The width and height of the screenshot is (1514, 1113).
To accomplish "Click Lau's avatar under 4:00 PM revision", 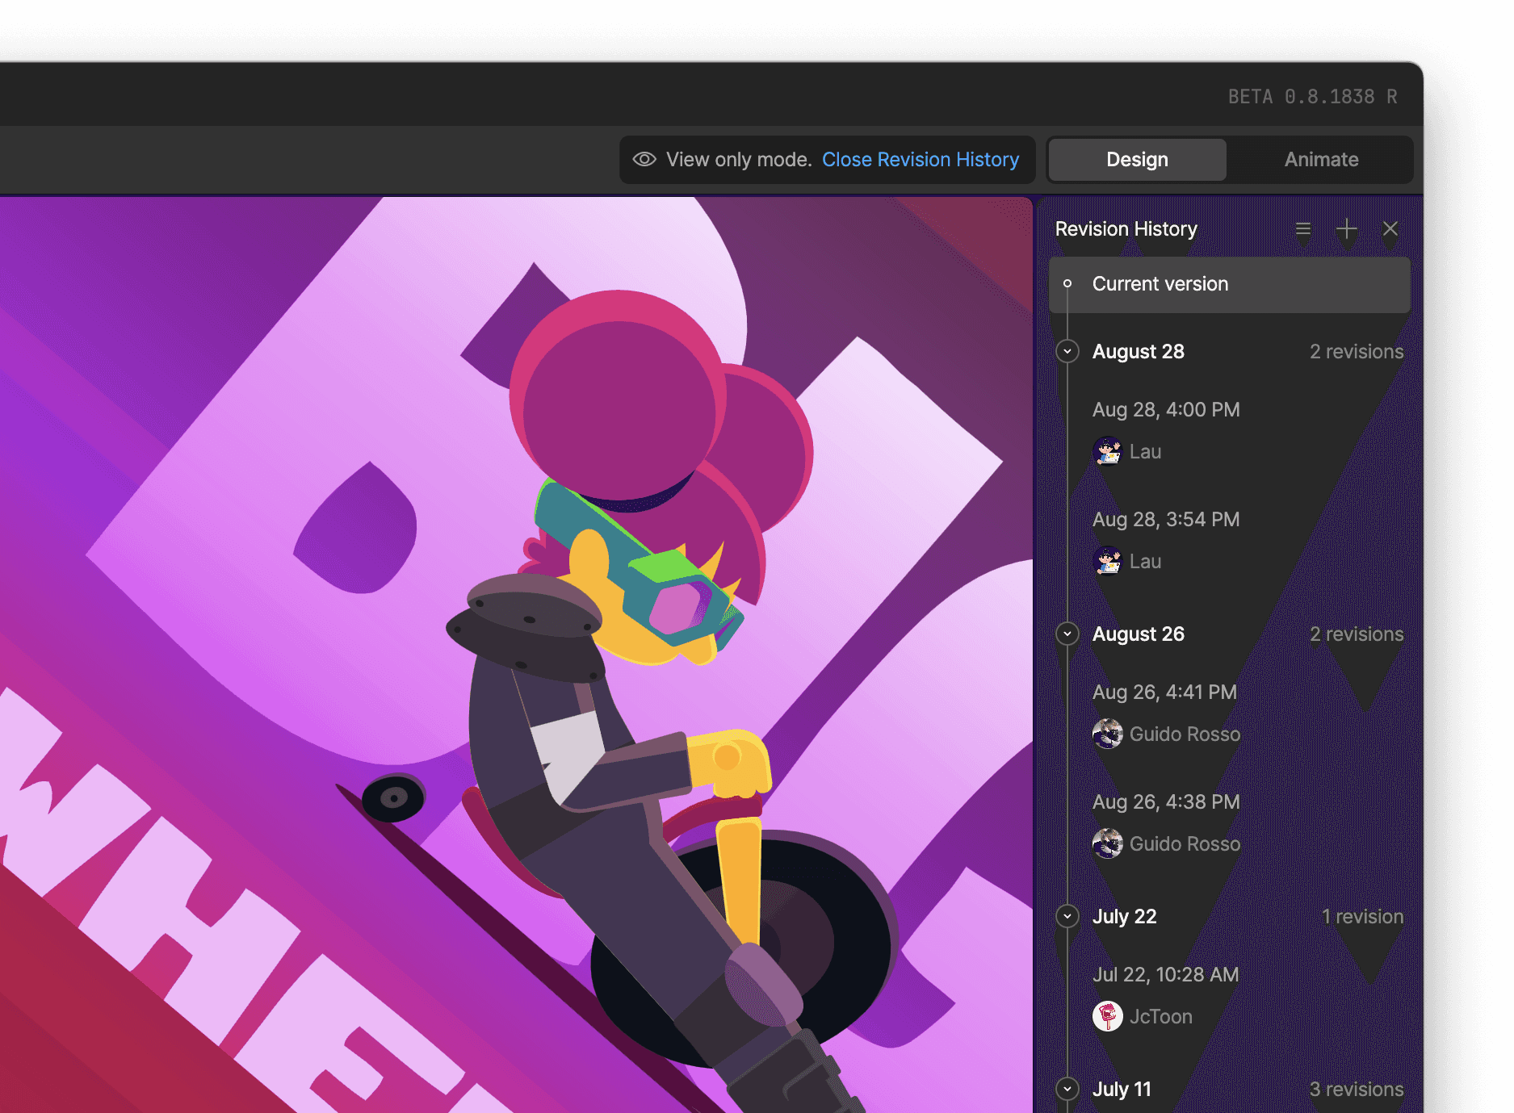I will click(x=1107, y=452).
